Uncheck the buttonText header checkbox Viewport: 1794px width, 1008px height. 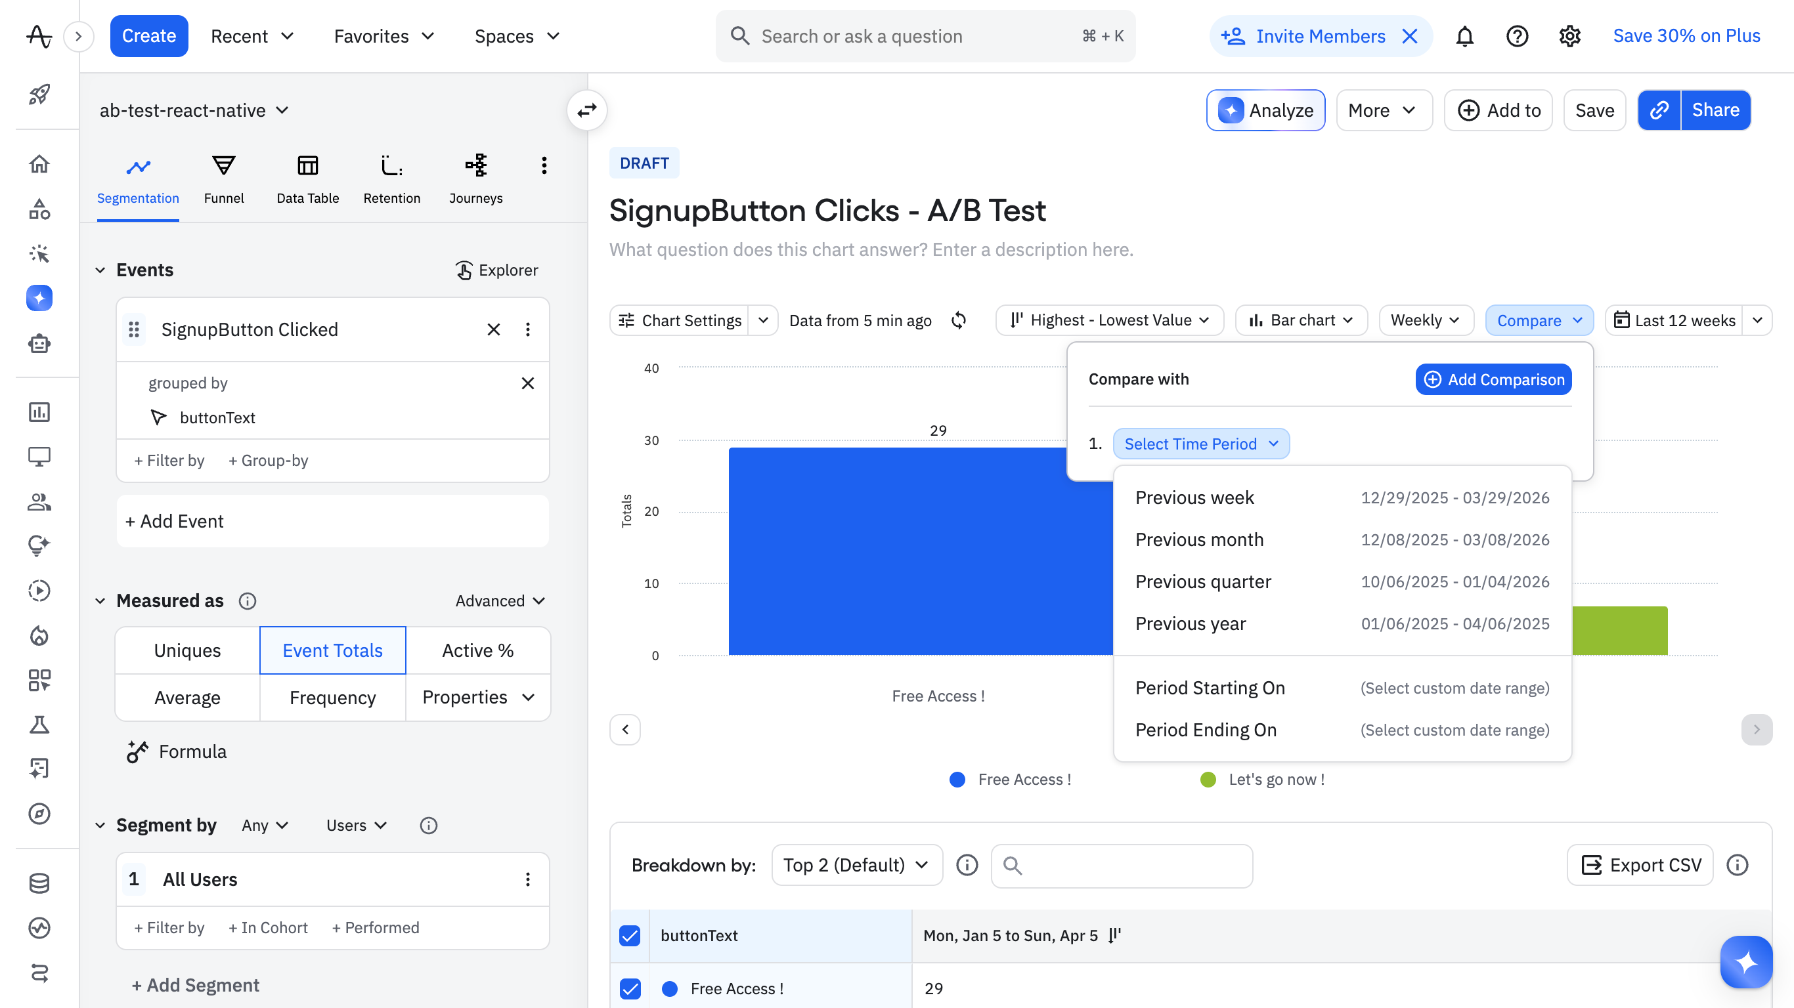(630, 936)
